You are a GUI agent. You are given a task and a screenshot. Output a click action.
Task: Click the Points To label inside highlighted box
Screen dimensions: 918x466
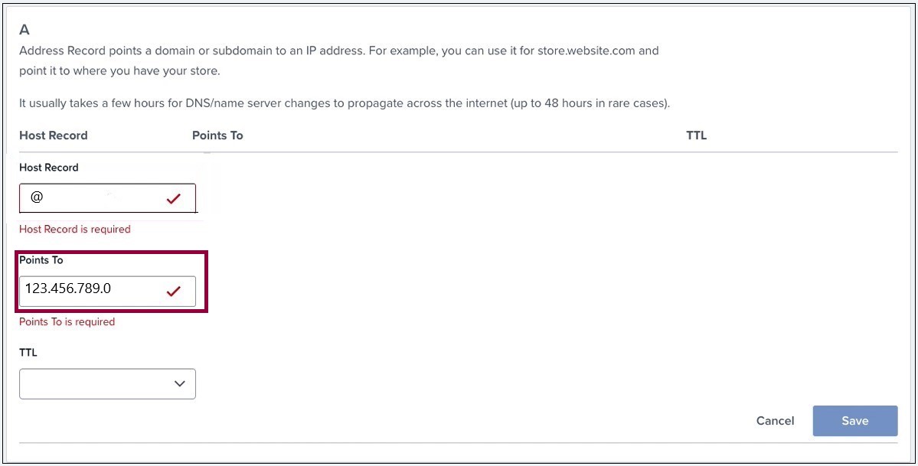point(41,260)
